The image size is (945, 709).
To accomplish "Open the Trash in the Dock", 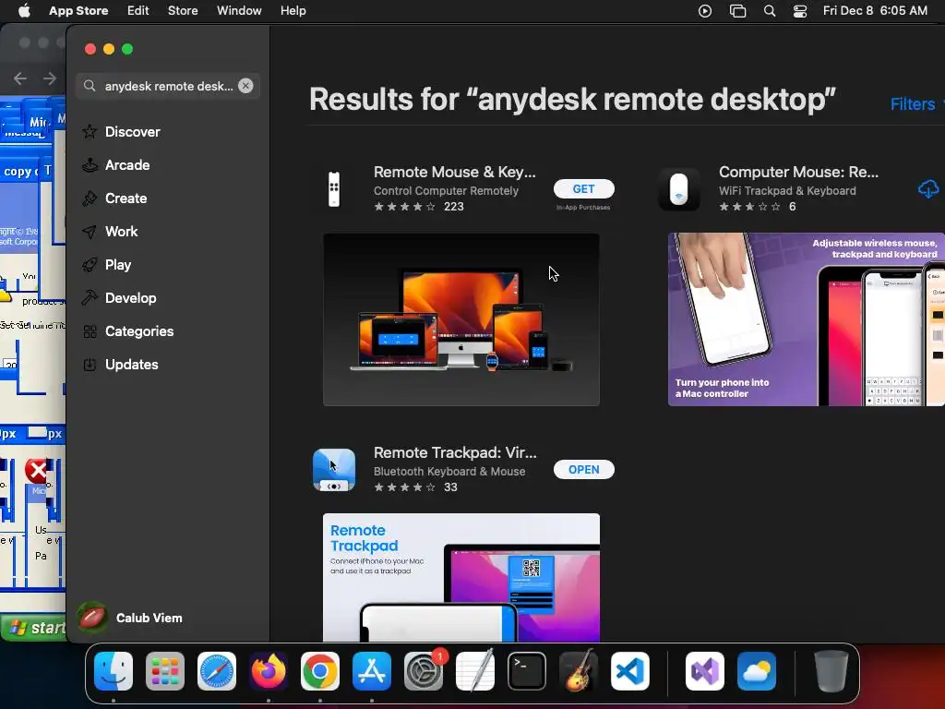I will tap(831, 671).
